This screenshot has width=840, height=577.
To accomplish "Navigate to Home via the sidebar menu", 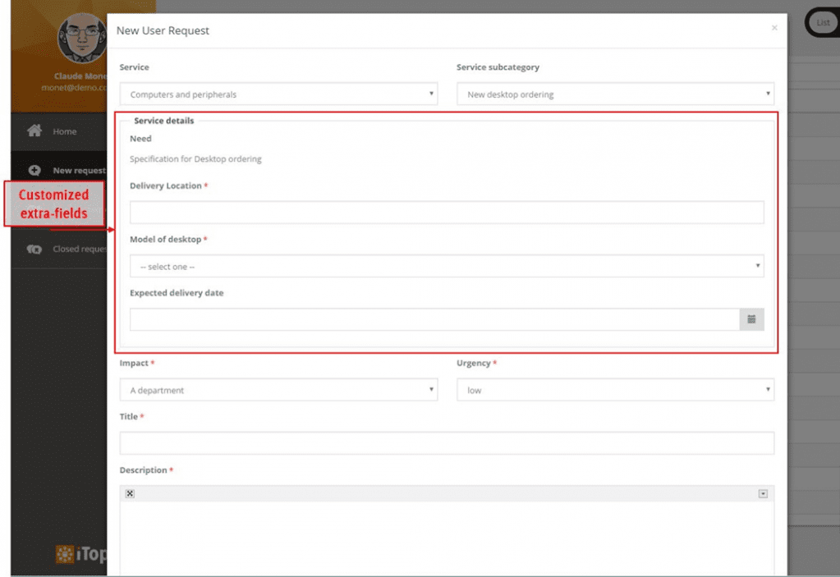I will click(66, 131).
